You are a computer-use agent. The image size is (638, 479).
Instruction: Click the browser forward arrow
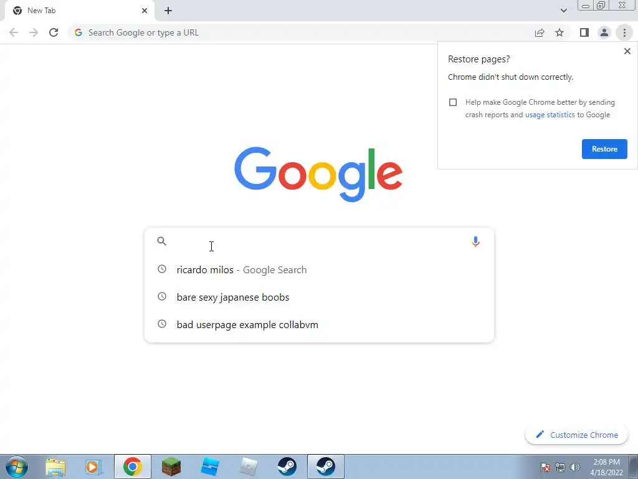point(34,32)
